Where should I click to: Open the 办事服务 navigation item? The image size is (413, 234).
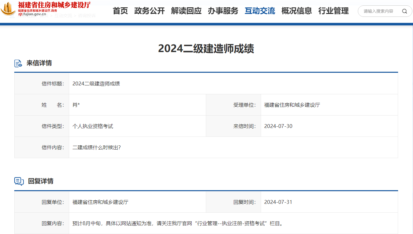223,11
